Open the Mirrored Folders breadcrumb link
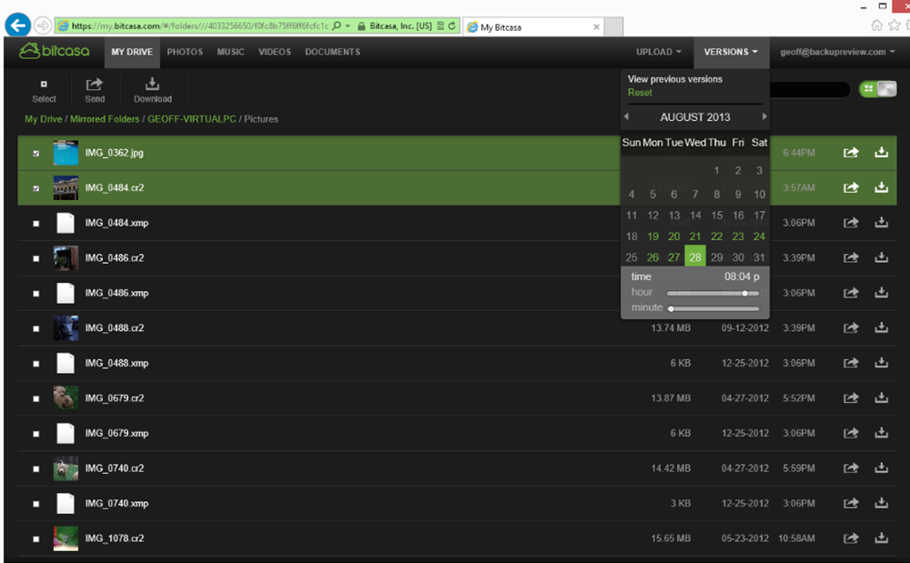The height and width of the screenshot is (563, 910). pyautogui.click(x=105, y=119)
